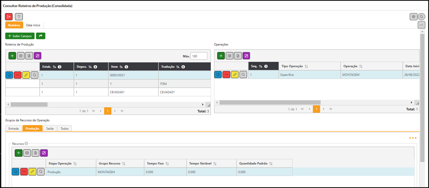Add a new record in Operações
Image resolution: width=429 pixels, height=188 pixels.
point(221,56)
